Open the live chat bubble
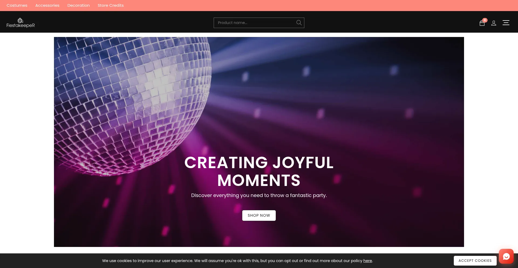The width and height of the screenshot is (518, 268). [506, 256]
